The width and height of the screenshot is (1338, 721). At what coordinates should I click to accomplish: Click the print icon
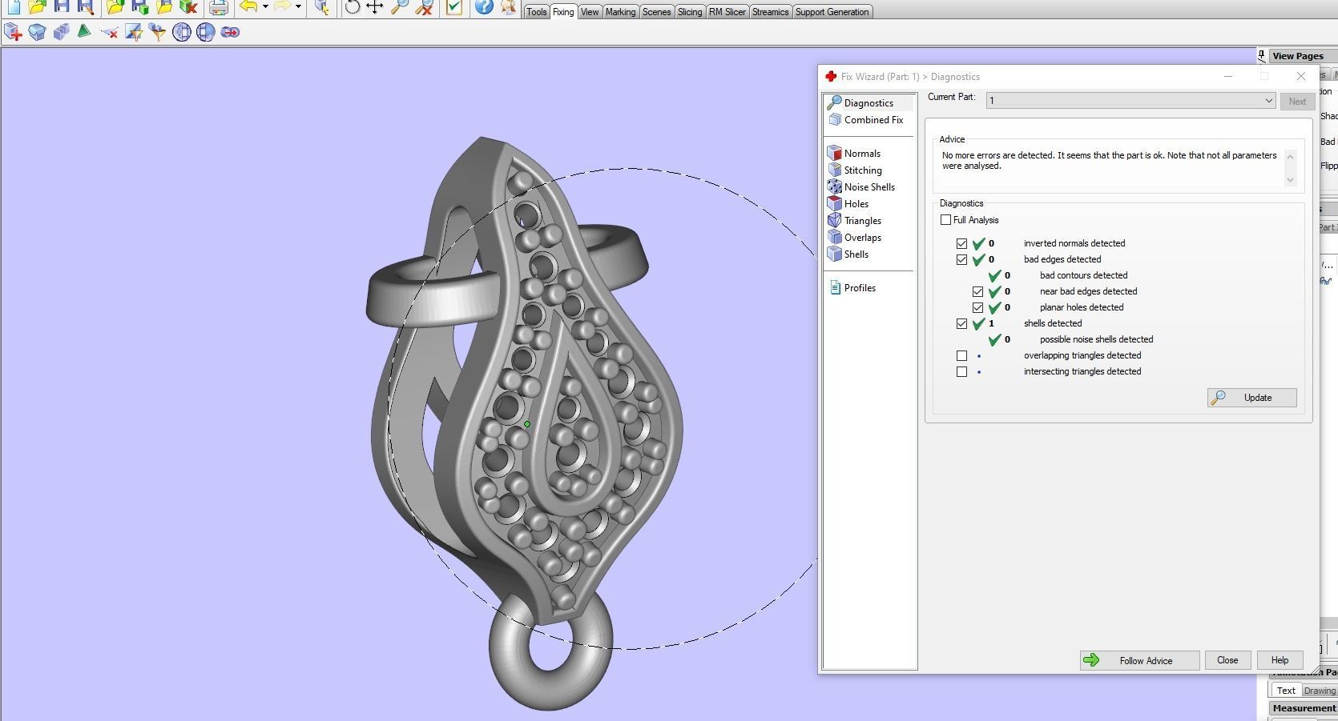point(218,8)
